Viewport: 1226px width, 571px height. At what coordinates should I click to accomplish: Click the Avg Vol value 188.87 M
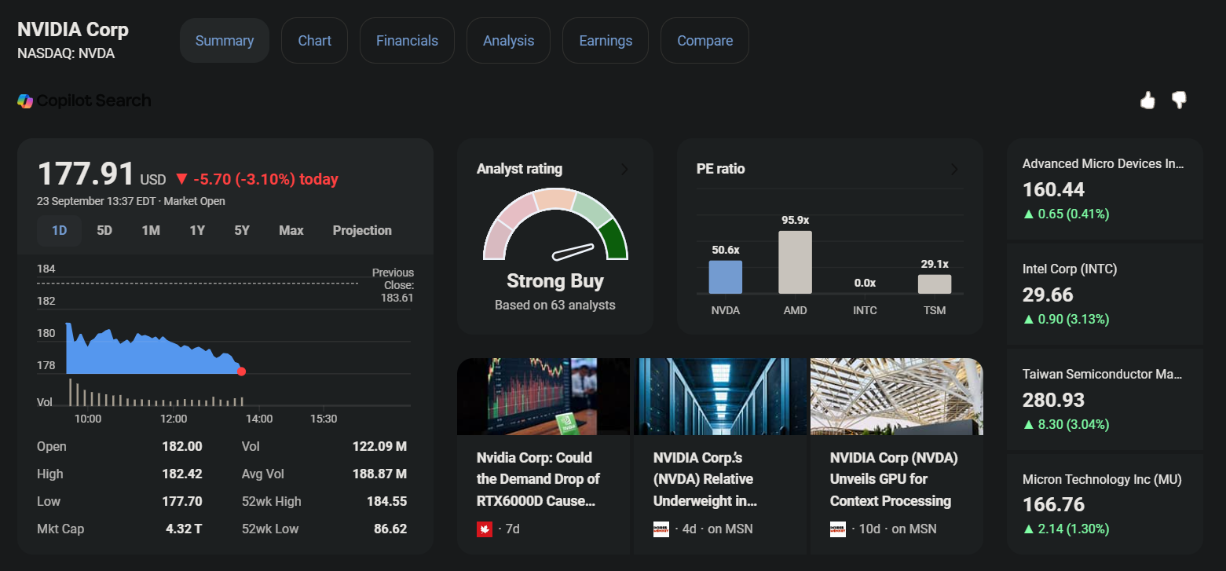tap(379, 474)
